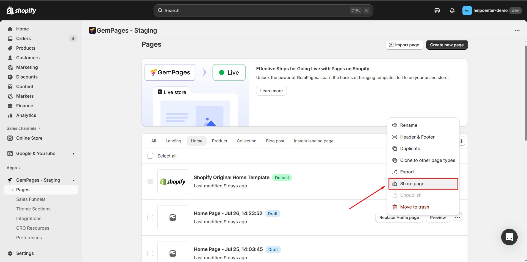Tick checkbox for Home Page Jul 25 draft
The width and height of the screenshot is (527, 262).
150,253
